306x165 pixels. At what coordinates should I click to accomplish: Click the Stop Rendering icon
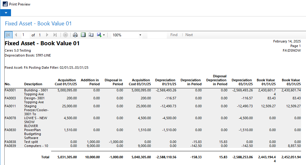tap(65, 35)
